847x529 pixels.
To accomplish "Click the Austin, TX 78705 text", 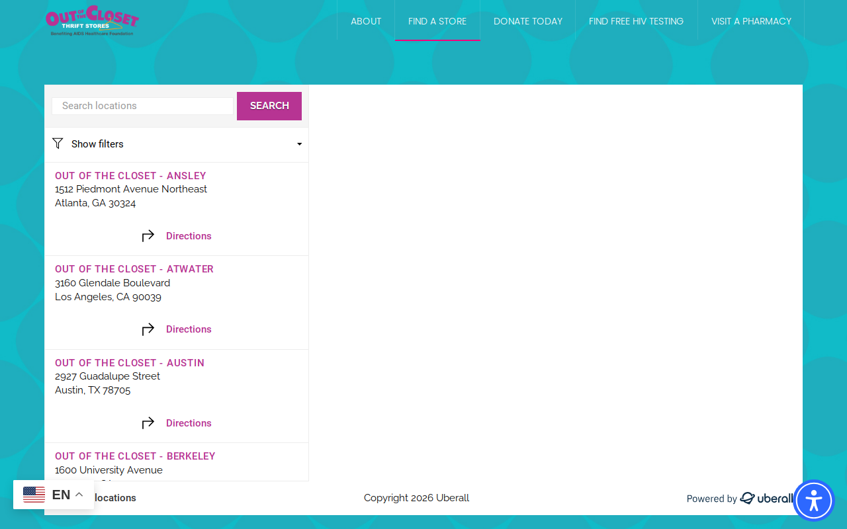I will (93, 390).
